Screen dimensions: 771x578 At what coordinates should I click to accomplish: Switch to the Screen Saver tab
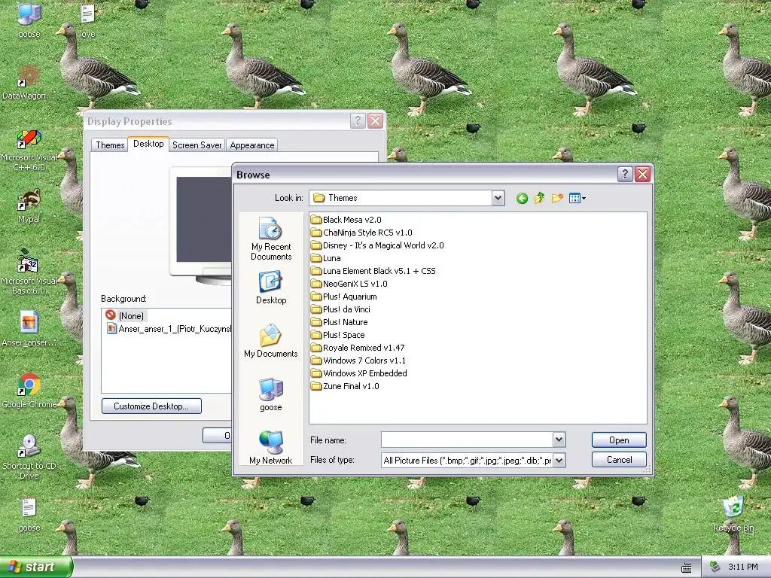197,145
